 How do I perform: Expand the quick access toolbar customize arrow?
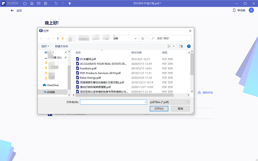click(70, 3)
